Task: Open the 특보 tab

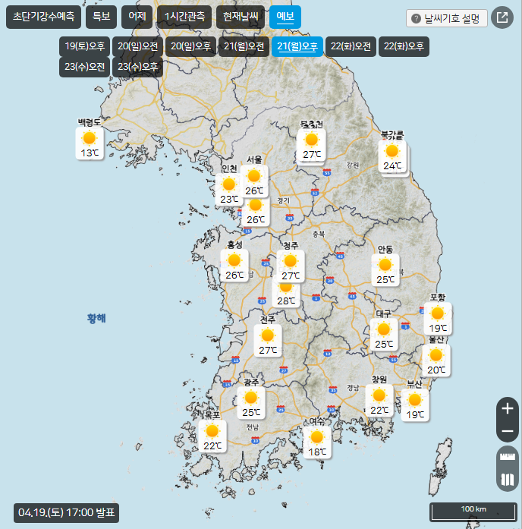Action: [100, 17]
